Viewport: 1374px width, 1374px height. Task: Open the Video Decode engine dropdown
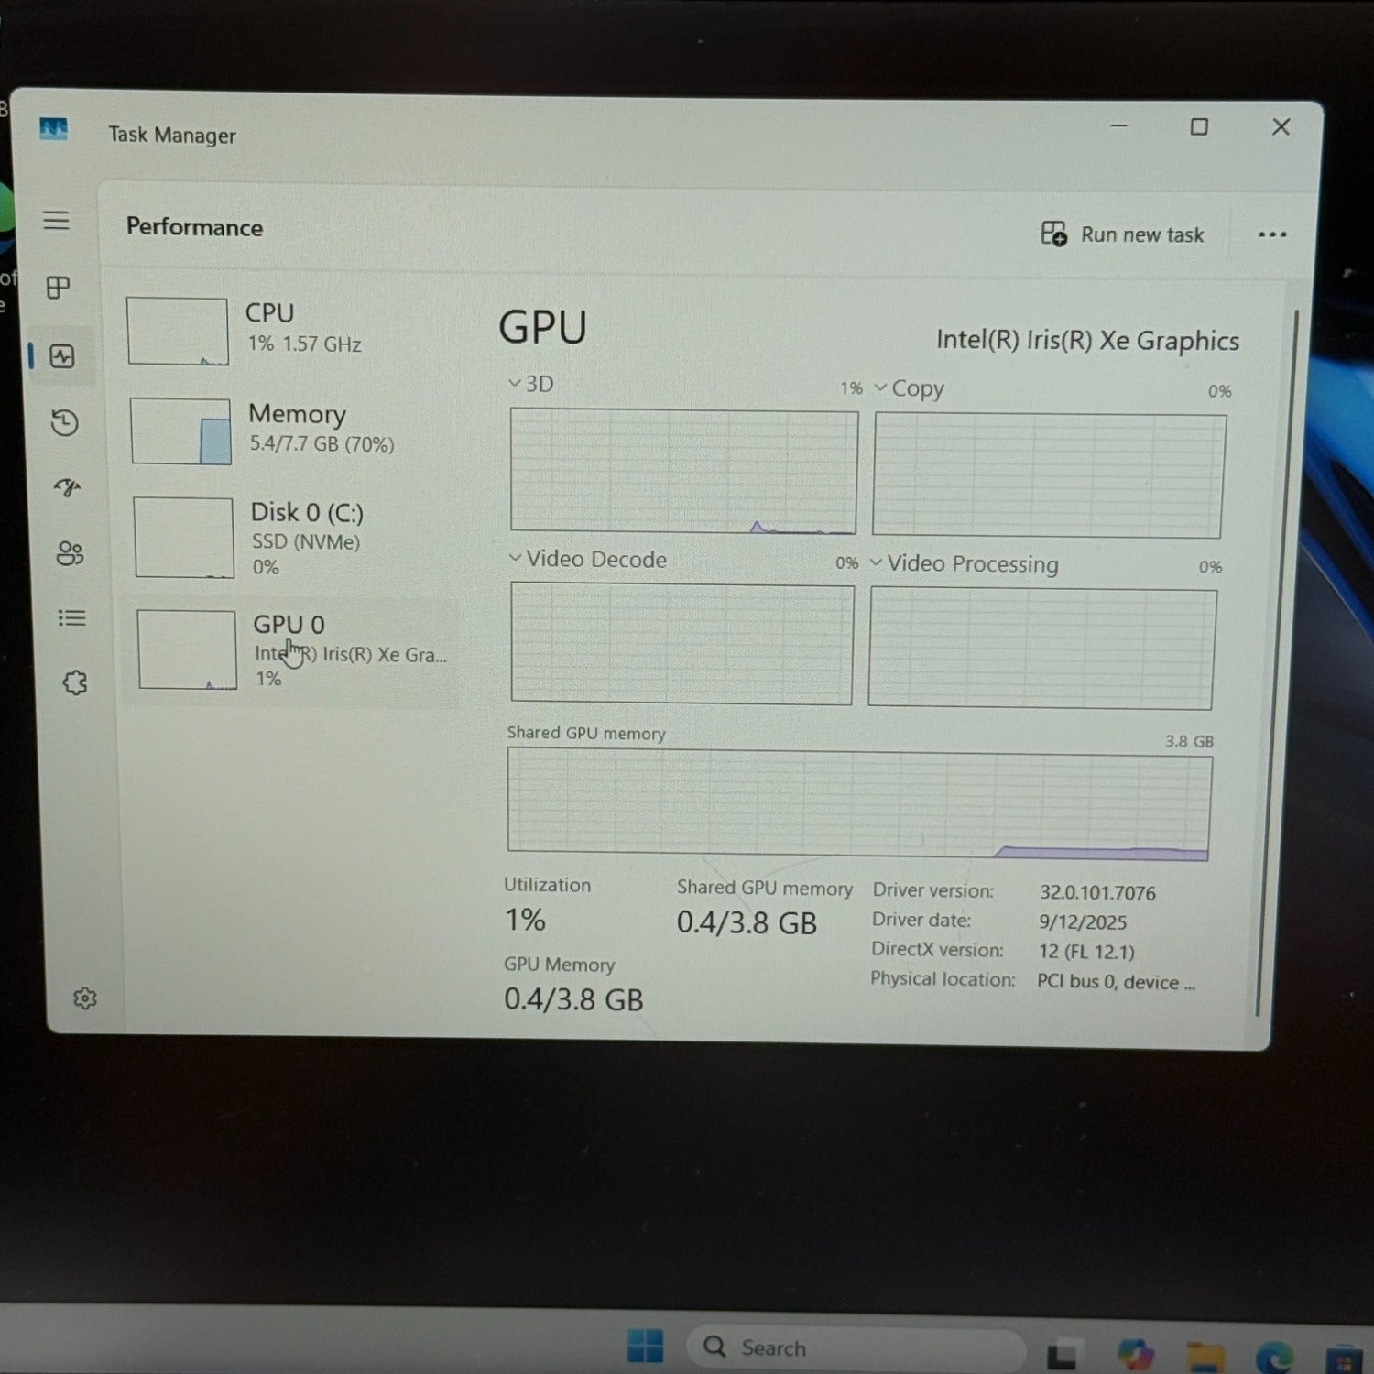coord(588,559)
